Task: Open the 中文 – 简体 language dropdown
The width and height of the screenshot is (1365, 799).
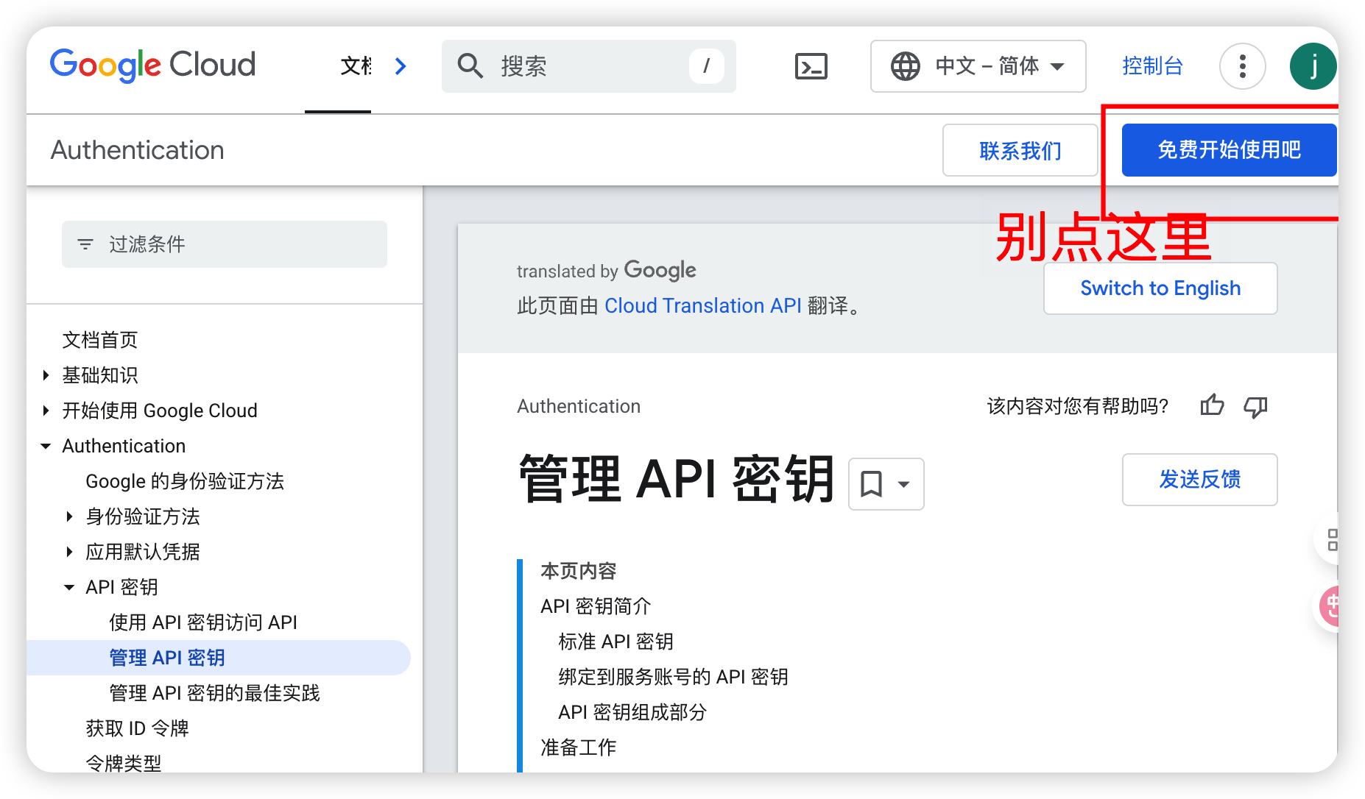Action: [978, 66]
